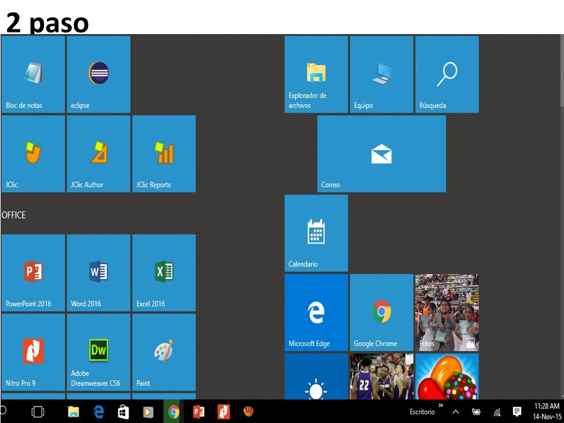Launch the Microsoft Edge tile
564x423 pixels.
pyautogui.click(x=316, y=313)
